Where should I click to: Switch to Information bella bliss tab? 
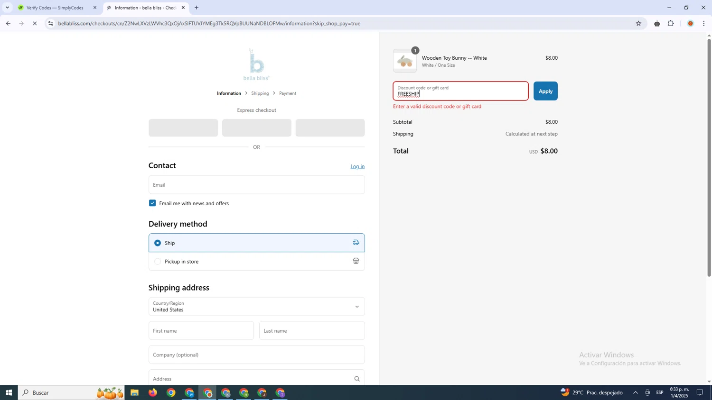pos(146,8)
